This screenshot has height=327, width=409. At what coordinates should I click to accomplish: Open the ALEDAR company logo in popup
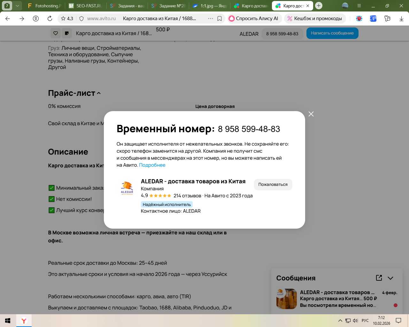pyautogui.click(x=127, y=188)
